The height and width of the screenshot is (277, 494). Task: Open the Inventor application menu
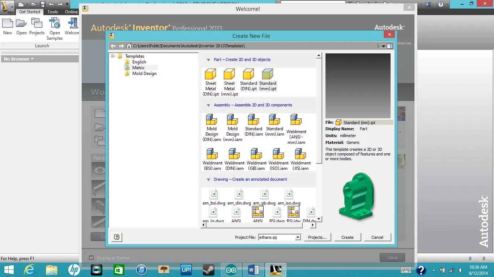[7, 7]
